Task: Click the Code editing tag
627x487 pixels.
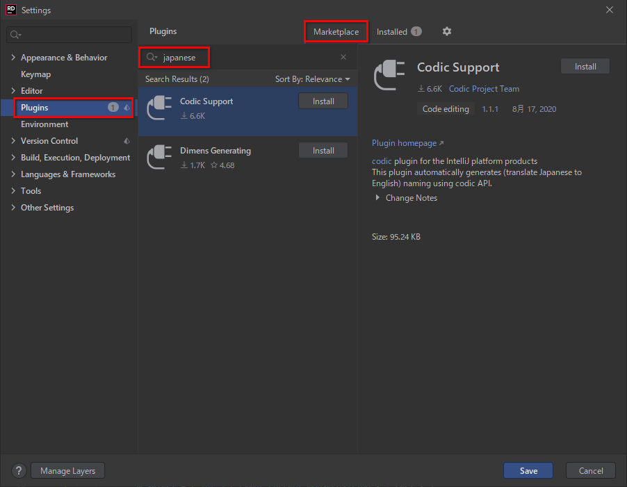Action: [446, 109]
